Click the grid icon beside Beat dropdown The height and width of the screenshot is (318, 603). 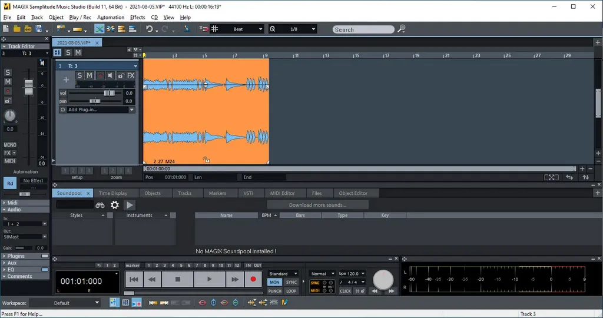pos(214,29)
